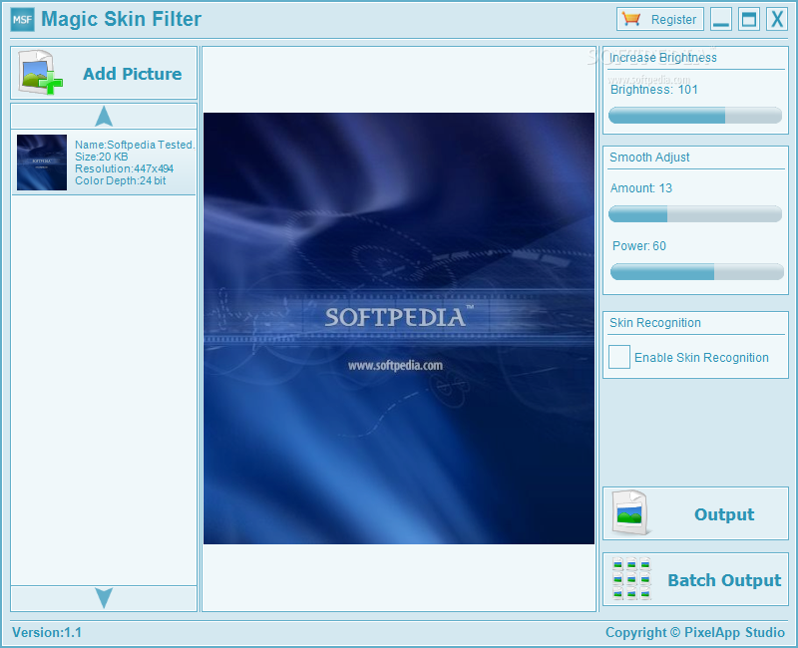Click the 'Version:1.1' status text

[x=47, y=632]
